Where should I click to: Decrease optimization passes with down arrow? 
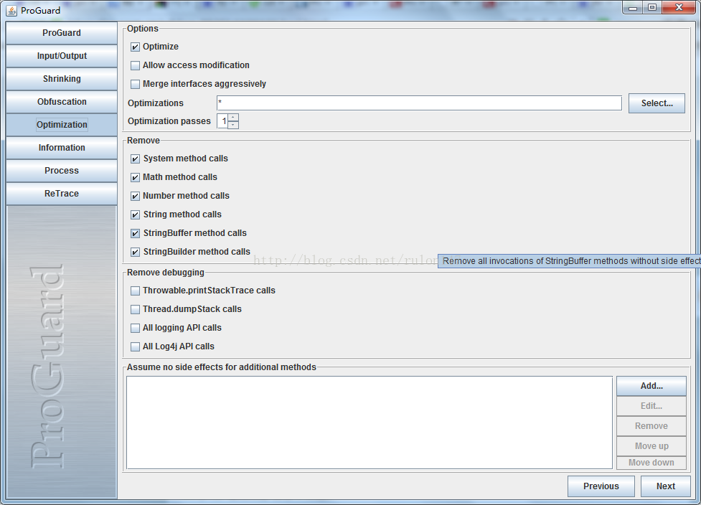[x=233, y=125]
